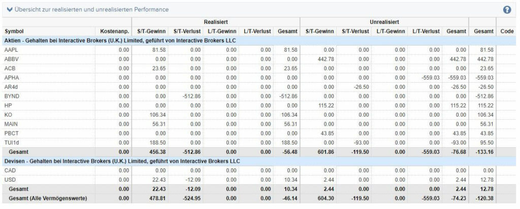Select the APHA symbol row
The width and height of the screenshot is (520, 209).
[259, 78]
